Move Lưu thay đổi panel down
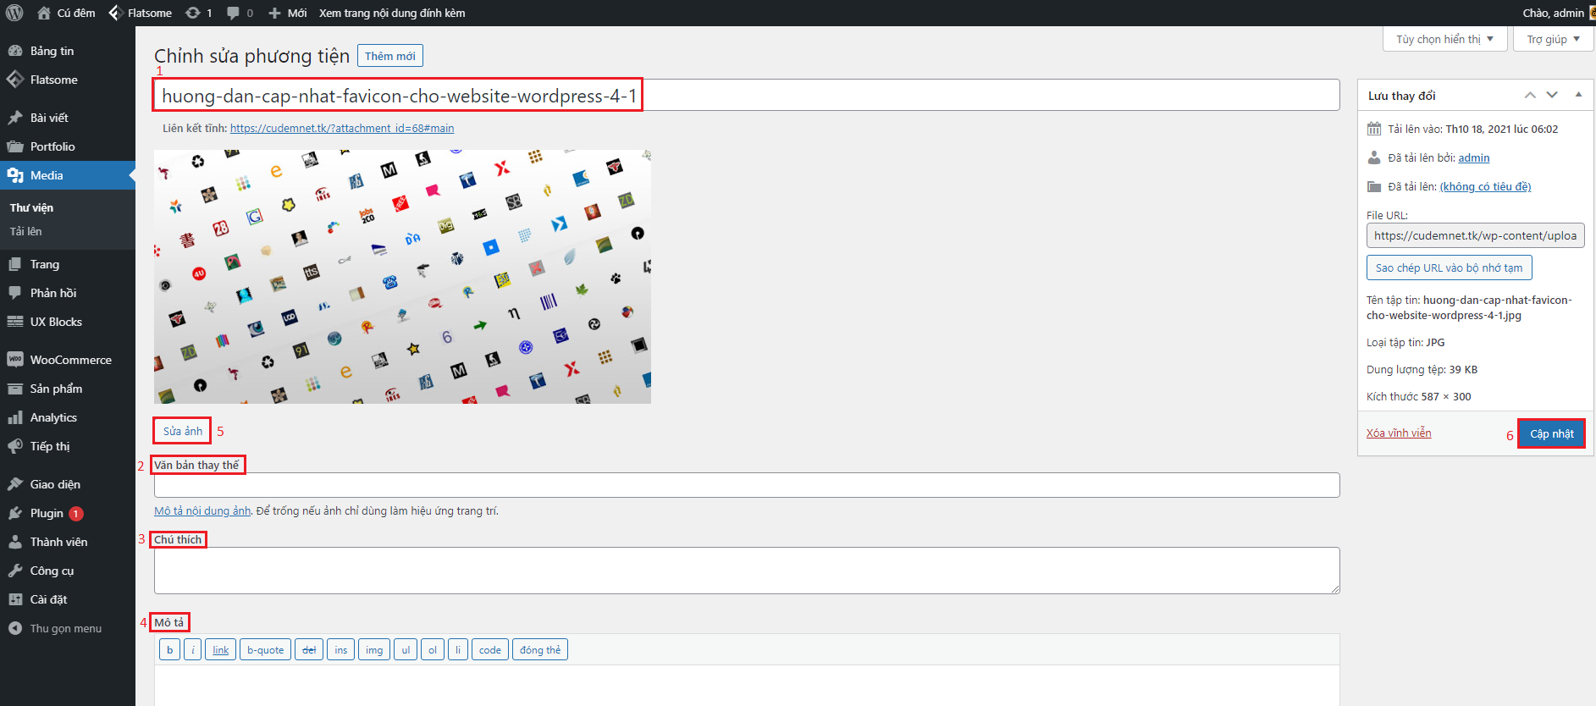This screenshot has width=1596, height=706. [1552, 95]
